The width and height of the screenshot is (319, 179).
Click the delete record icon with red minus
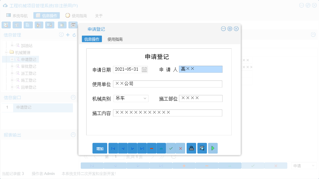click(x=152, y=148)
